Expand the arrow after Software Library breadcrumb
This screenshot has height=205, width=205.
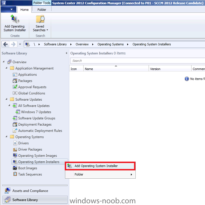(71, 44)
